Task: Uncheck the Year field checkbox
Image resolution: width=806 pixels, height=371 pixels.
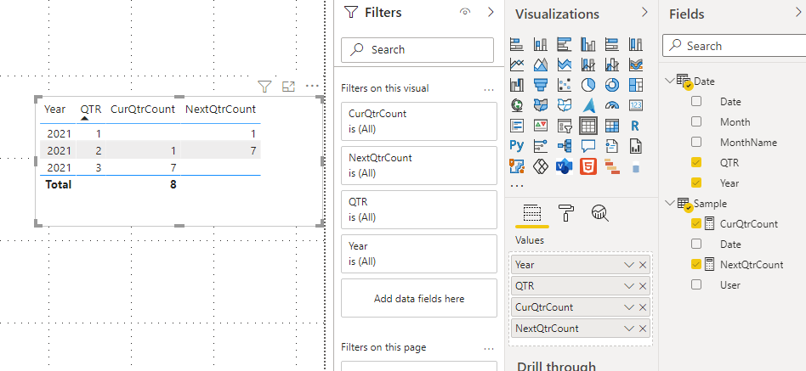Action: pyautogui.click(x=696, y=183)
